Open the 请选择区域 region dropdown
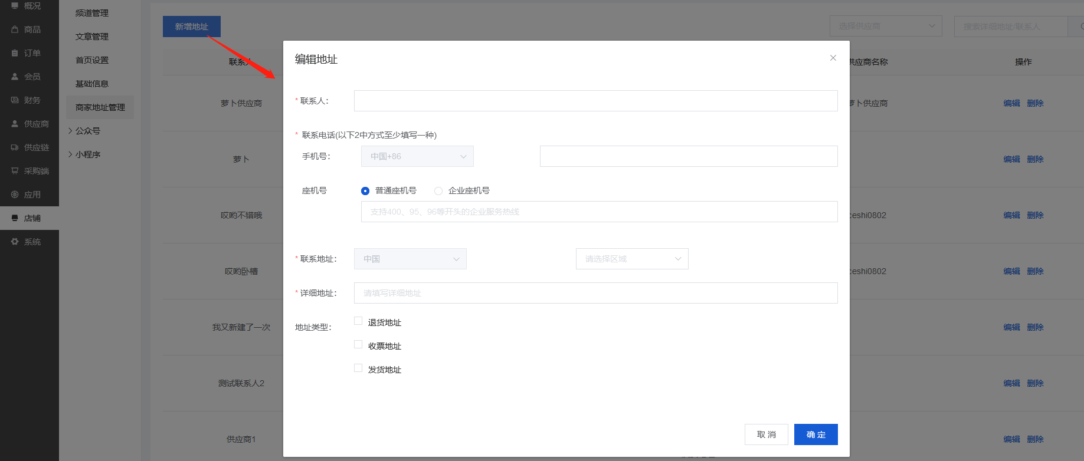 pyautogui.click(x=631, y=259)
